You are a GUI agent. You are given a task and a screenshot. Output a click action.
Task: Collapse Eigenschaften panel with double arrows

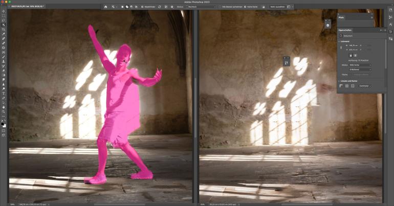pyautogui.click(x=381, y=30)
